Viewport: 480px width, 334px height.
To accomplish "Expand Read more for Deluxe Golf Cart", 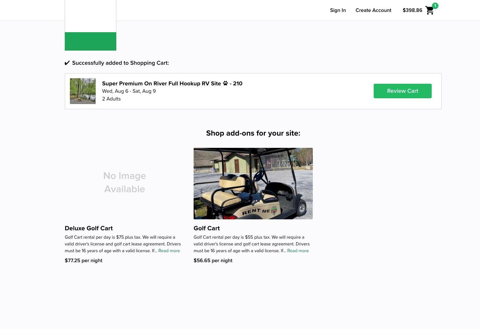I will point(169,251).
